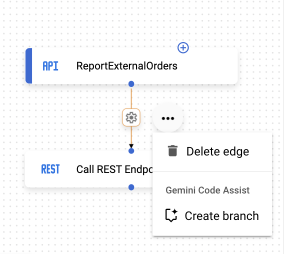Click the black arrowhead on the edge
284x254 pixels.
coord(131,146)
